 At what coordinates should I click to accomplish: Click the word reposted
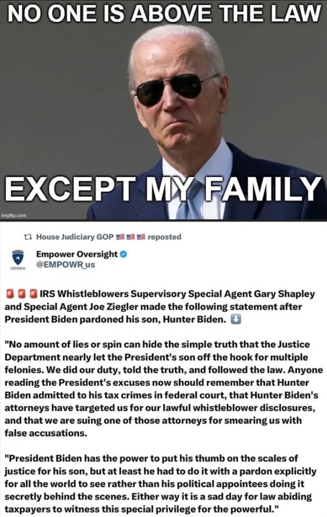165,237
